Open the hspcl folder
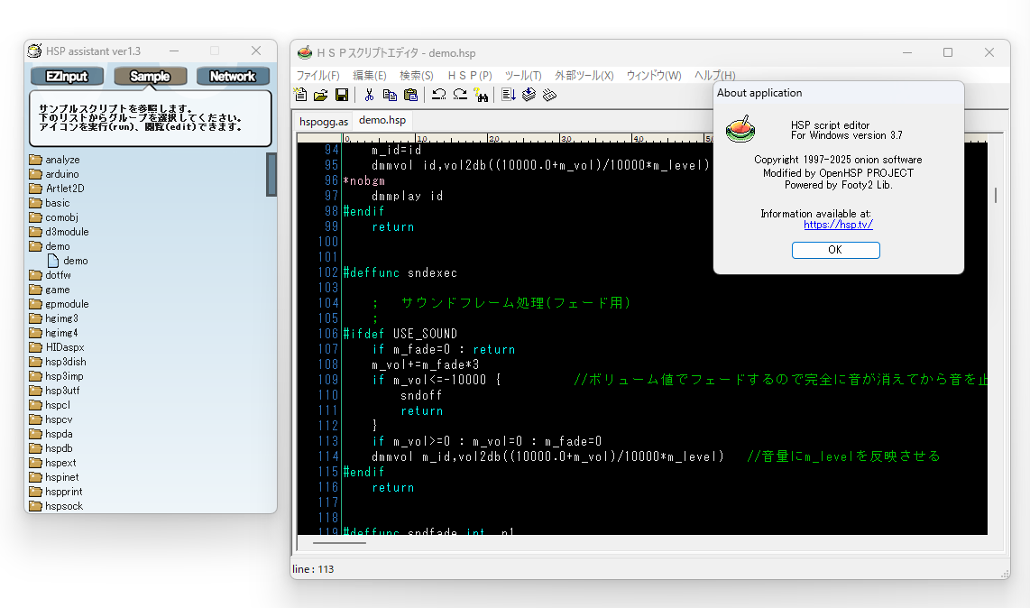 tap(50, 405)
